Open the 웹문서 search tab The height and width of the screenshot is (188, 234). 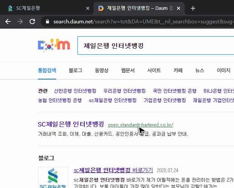pos(128,70)
